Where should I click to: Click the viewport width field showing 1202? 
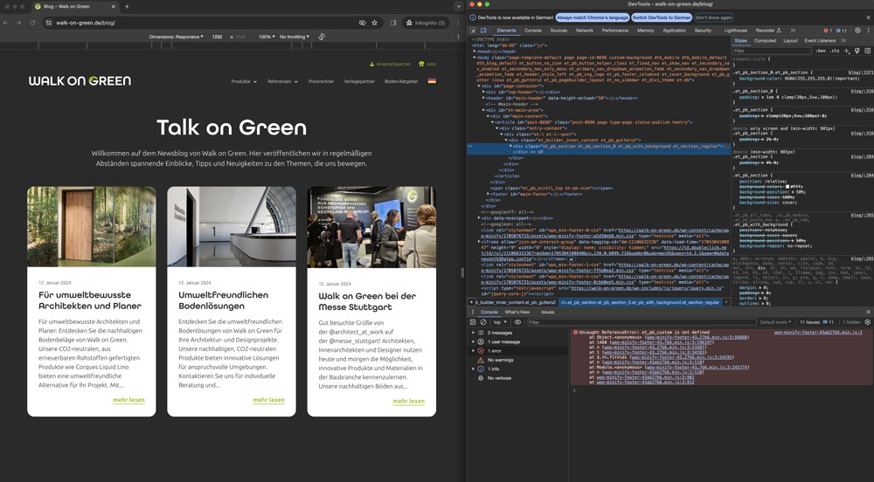point(218,37)
